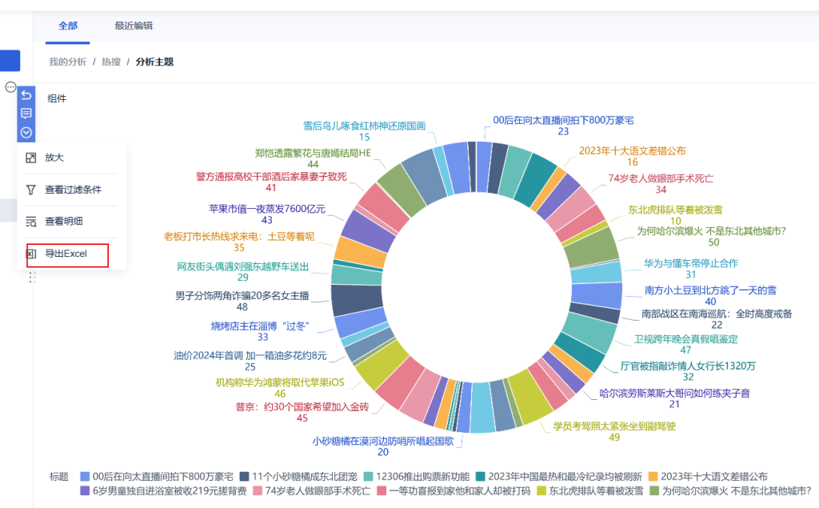Click the detail-search icon beside 查看明细
This screenshot has width=819, height=508.
point(31,222)
